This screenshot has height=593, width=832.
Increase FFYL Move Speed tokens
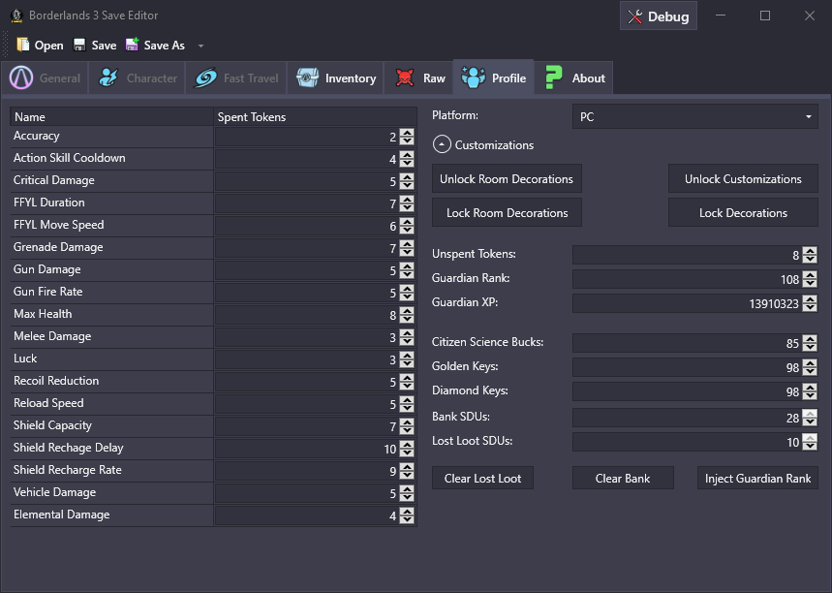coord(407,222)
